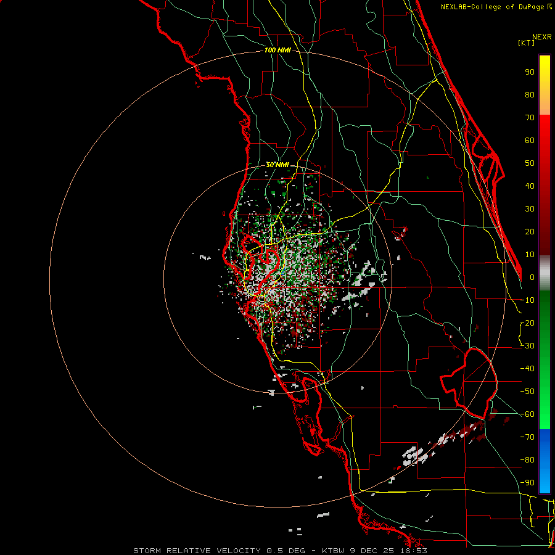Pick the red outbound velocity color segment
Screen dimensions: 555x555
545,185
